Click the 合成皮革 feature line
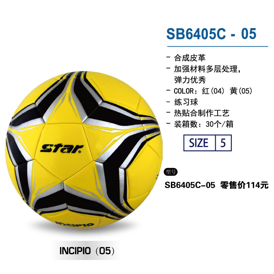Screen dimensions: 274x274 pos(186,58)
